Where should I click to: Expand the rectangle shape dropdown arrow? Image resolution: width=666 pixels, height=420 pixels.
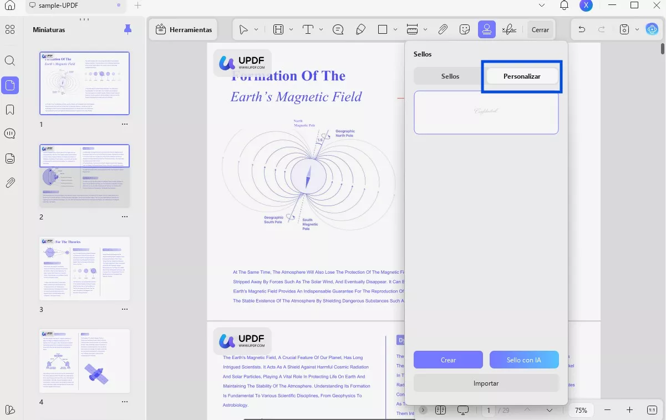click(395, 29)
